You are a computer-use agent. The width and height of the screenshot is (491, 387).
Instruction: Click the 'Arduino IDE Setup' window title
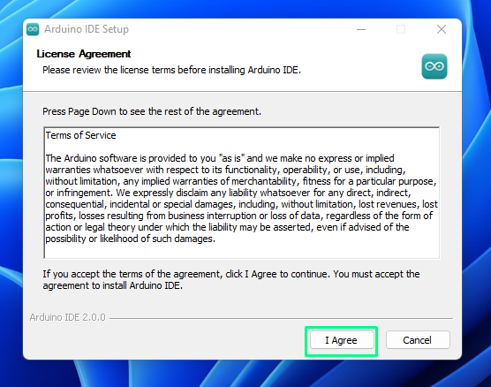87,29
